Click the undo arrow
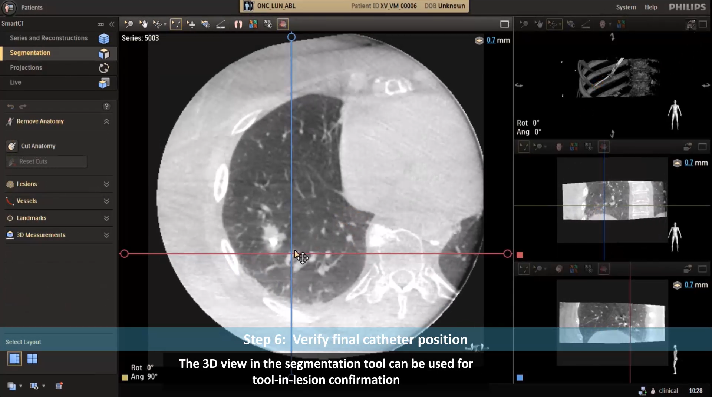712x397 pixels. coord(10,107)
